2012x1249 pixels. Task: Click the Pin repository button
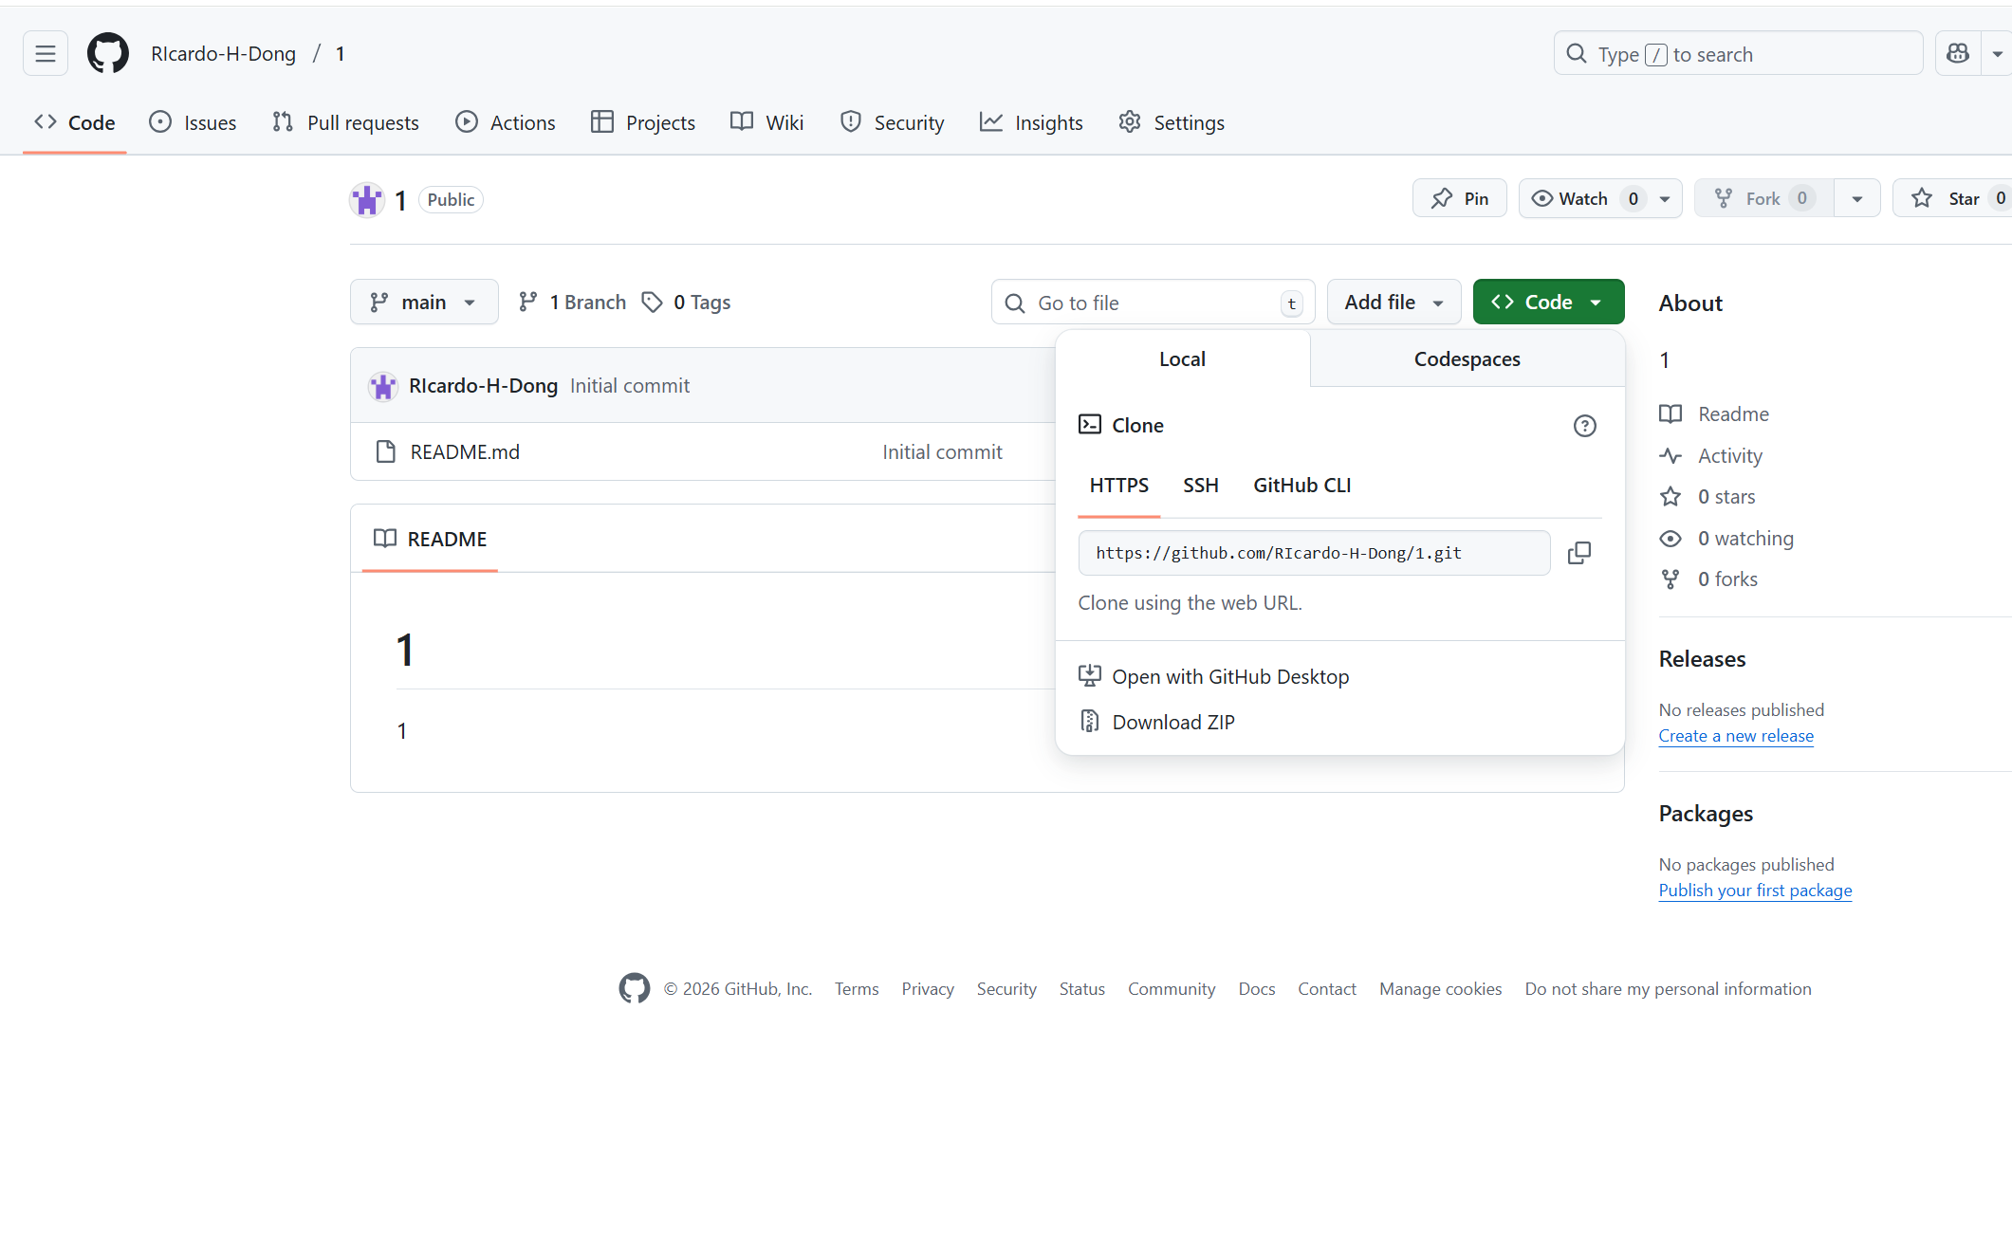tap(1459, 198)
